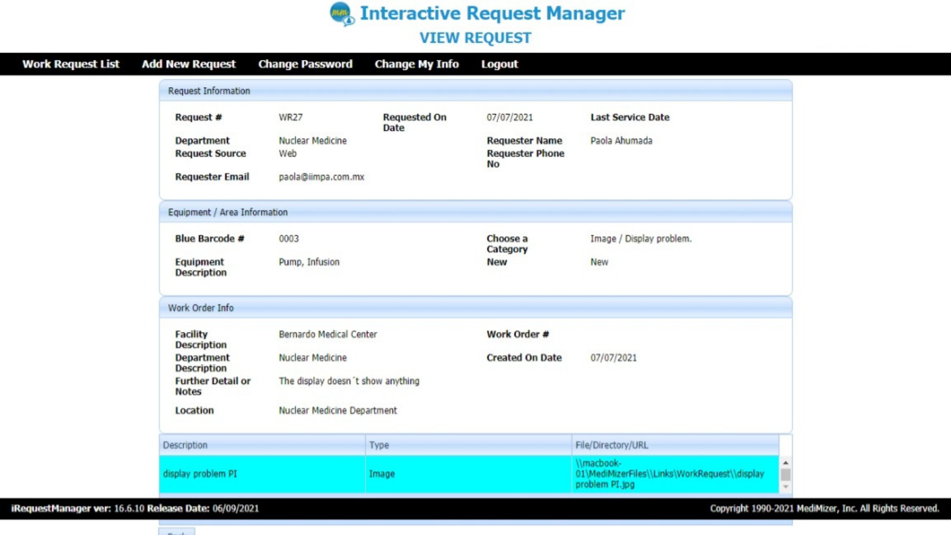This screenshot has height=535, width=951.
Task: Click the attachment scrollbar down arrow
Action: [785, 487]
